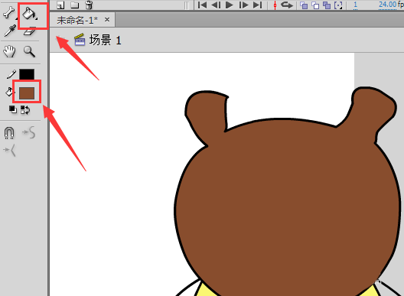
Task: Click the scene clapperboard icon
Action: (x=80, y=40)
